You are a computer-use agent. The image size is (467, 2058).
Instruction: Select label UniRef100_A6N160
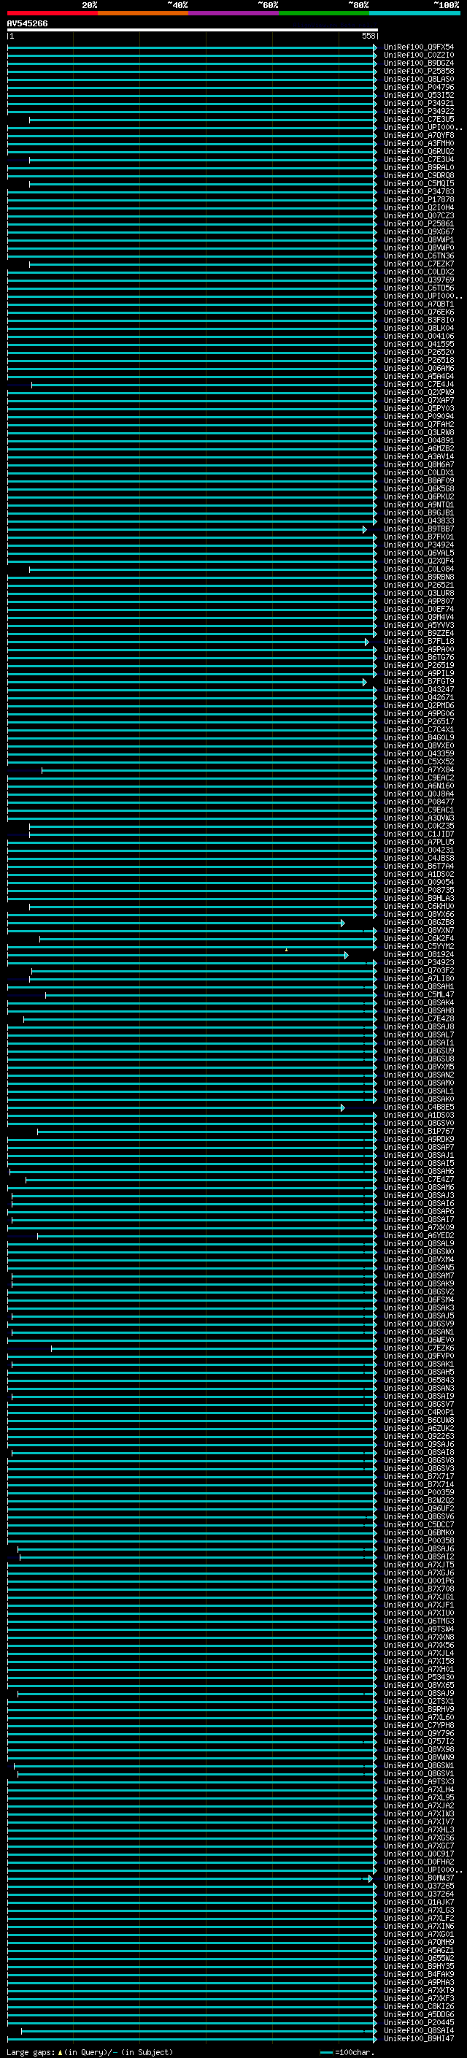point(419,786)
